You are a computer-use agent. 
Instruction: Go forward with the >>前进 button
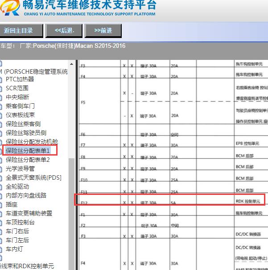pos(103,31)
